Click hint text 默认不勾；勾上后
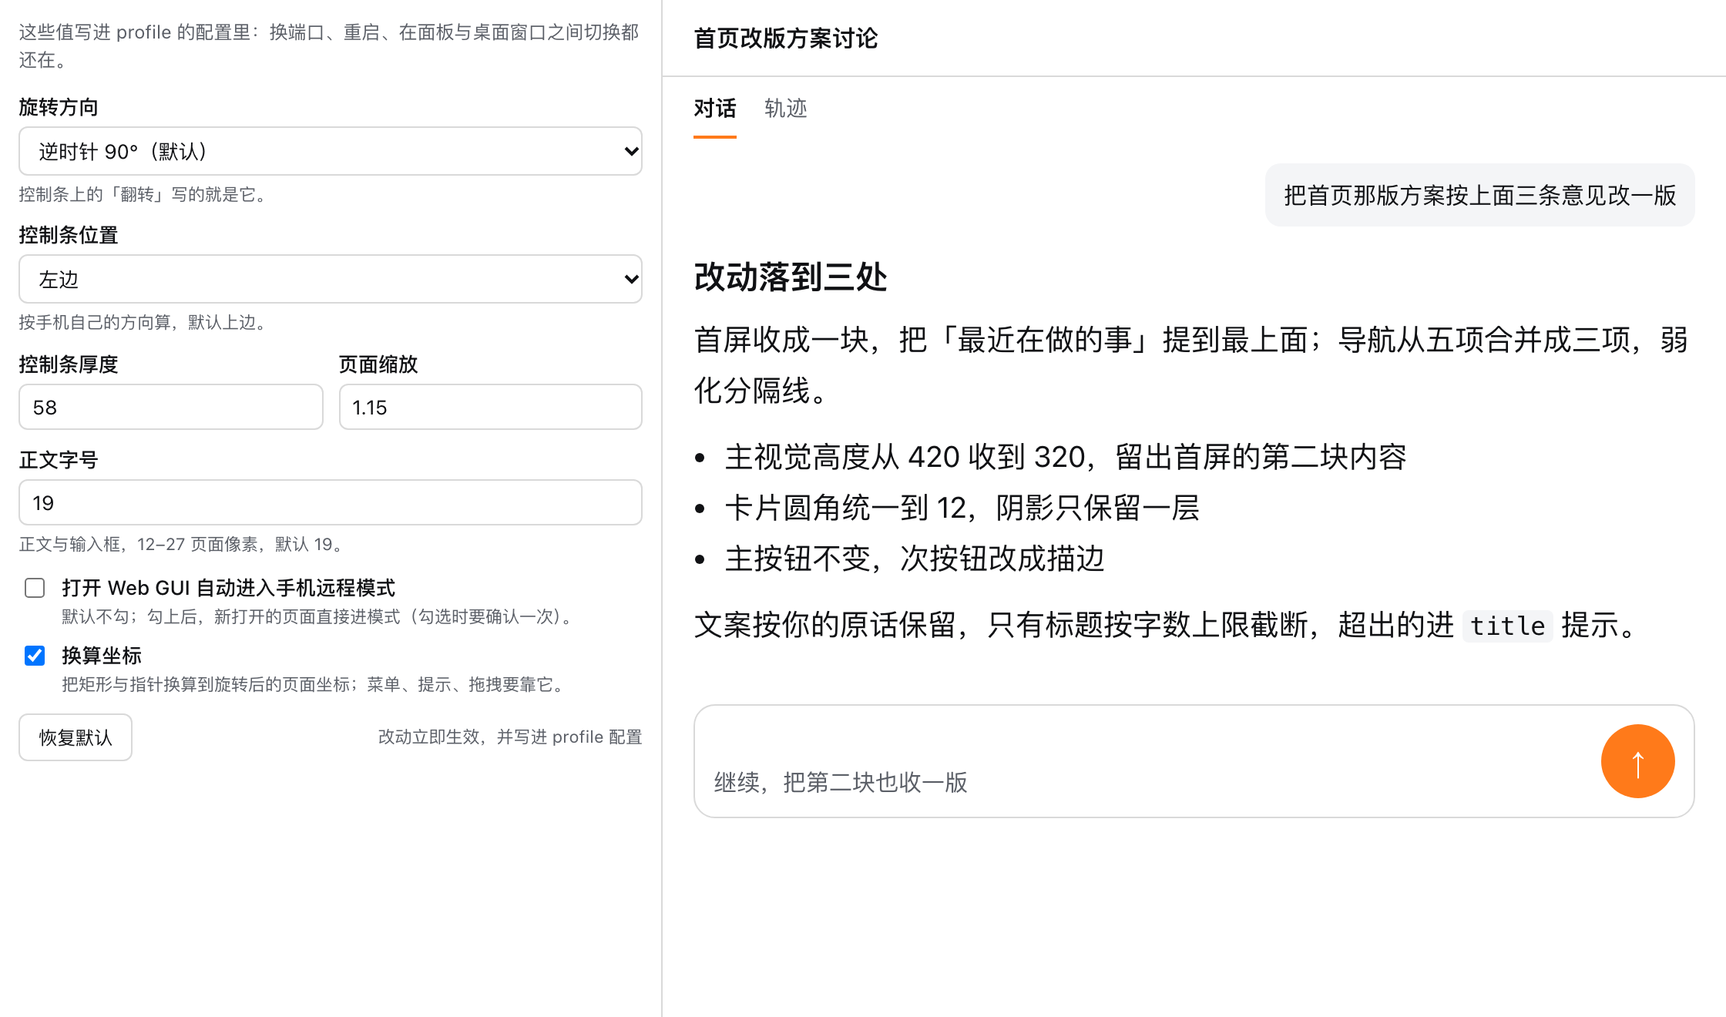This screenshot has width=1726, height=1017. (x=319, y=616)
